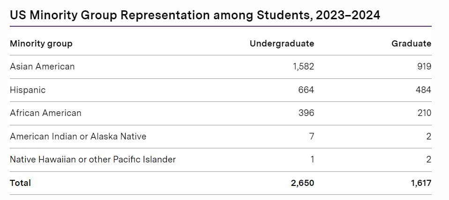Click American Indian undergraduate value 7
The width and height of the screenshot is (449, 200).
click(x=312, y=136)
